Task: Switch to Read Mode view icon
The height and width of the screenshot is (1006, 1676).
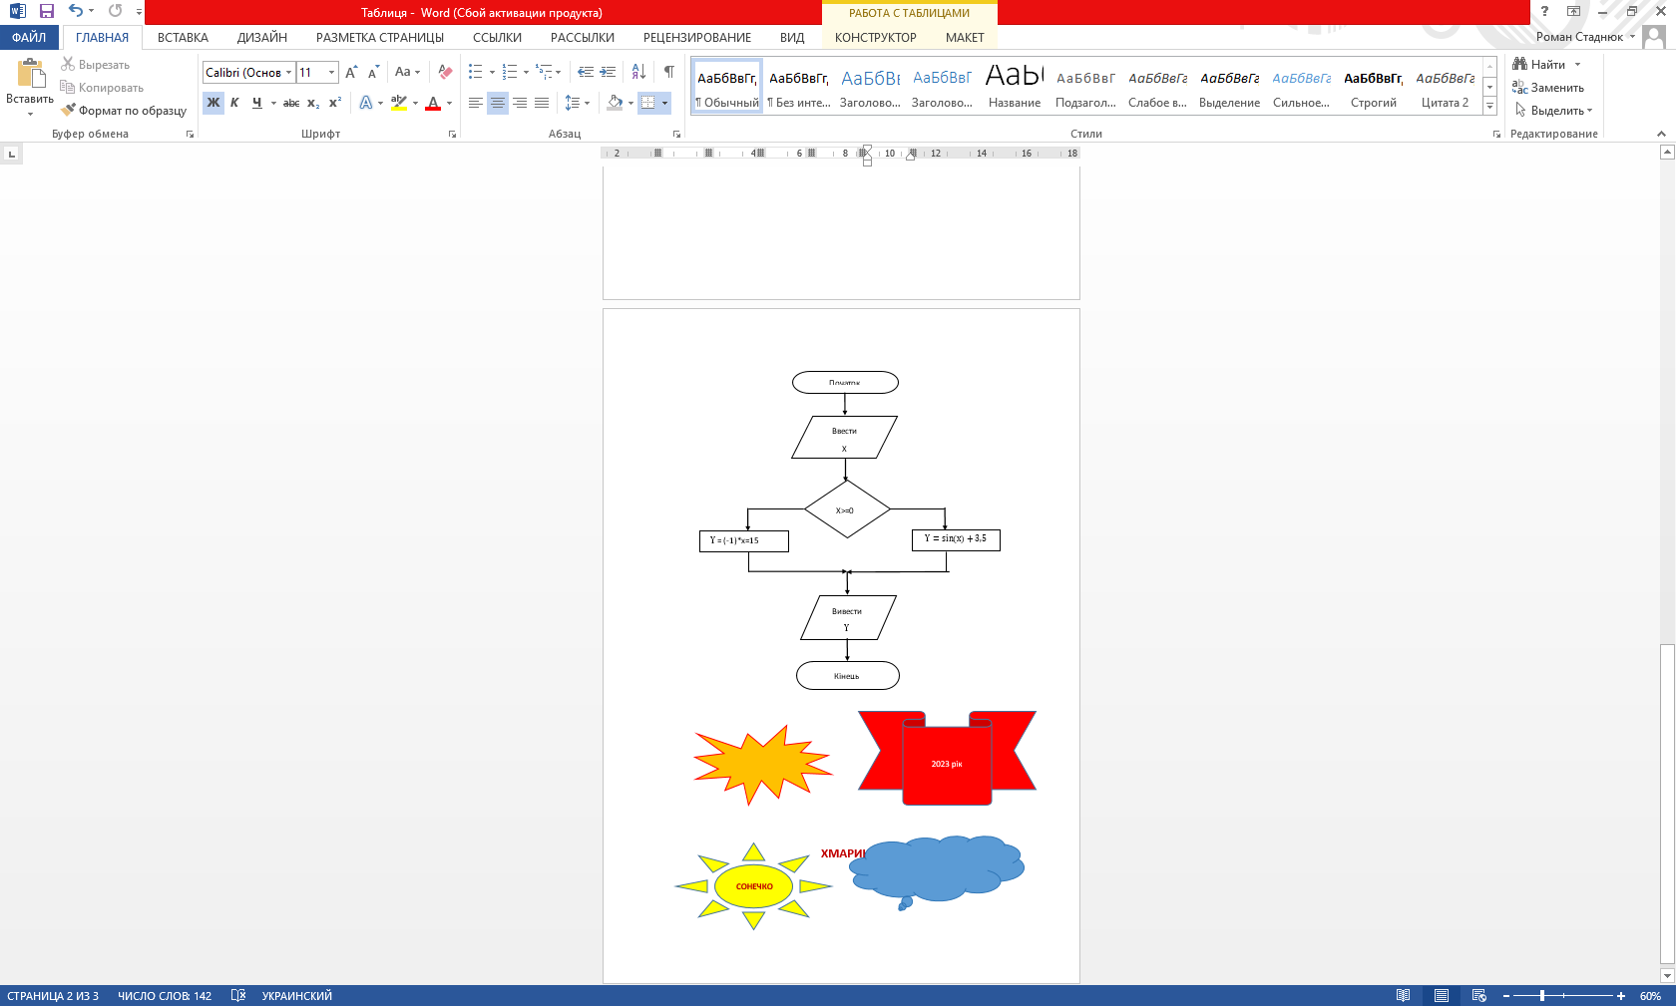Action: pyautogui.click(x=1404, y=996)
